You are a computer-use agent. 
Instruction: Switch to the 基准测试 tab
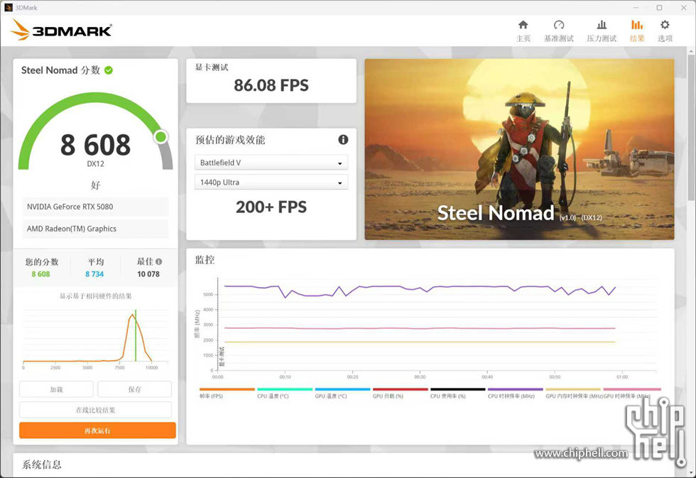pos(559,31)
